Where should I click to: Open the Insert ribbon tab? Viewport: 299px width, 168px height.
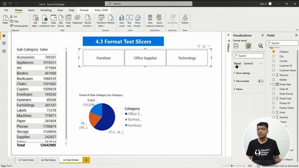pyautogui.click(x=31, y=10)
